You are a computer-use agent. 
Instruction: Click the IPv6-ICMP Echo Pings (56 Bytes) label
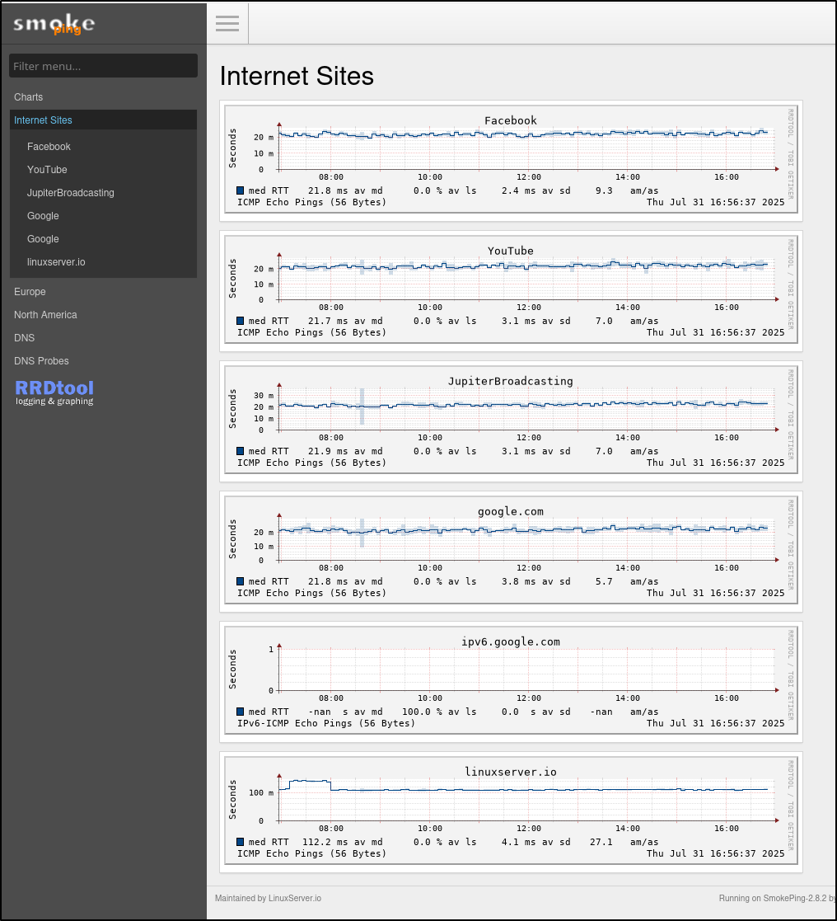pyautogui.click(x=326, y=723)
